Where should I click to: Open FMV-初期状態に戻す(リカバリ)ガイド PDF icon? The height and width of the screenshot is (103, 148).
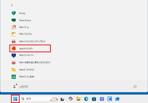coord(14,63)
